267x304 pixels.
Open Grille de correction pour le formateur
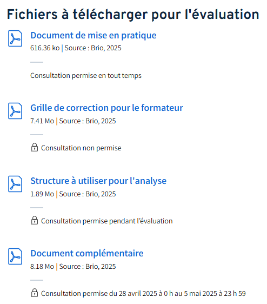click(107, 108)
